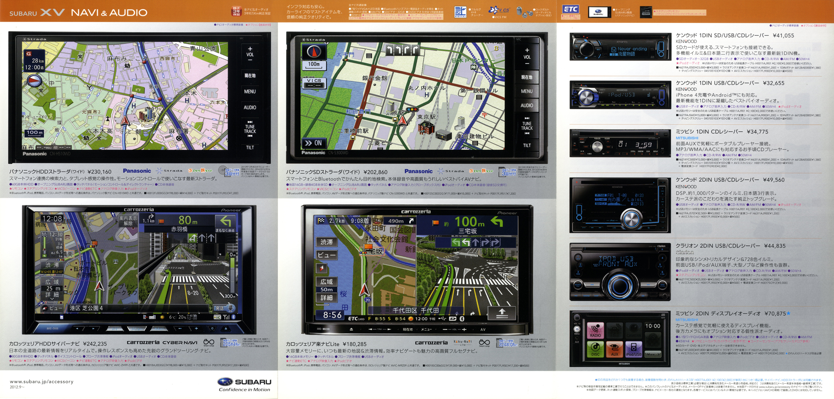Click the compass icon on Panasonic HDD Strada map
The width and height of the screenshot is (834, 399).
[x=34, y=80]
